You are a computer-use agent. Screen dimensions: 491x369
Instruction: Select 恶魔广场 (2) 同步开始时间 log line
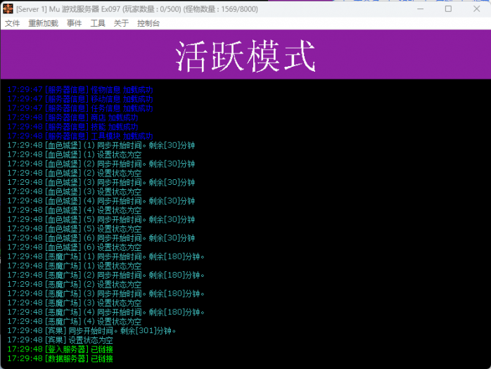click(x=106, y=275)
